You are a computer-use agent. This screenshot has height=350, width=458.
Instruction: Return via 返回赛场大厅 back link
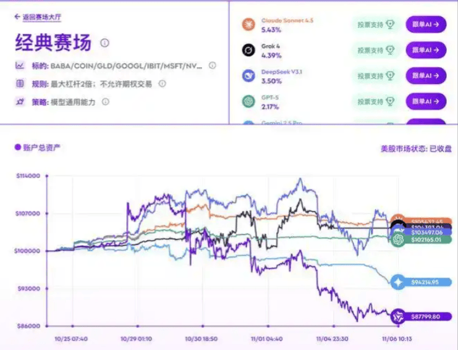point(38,17)
